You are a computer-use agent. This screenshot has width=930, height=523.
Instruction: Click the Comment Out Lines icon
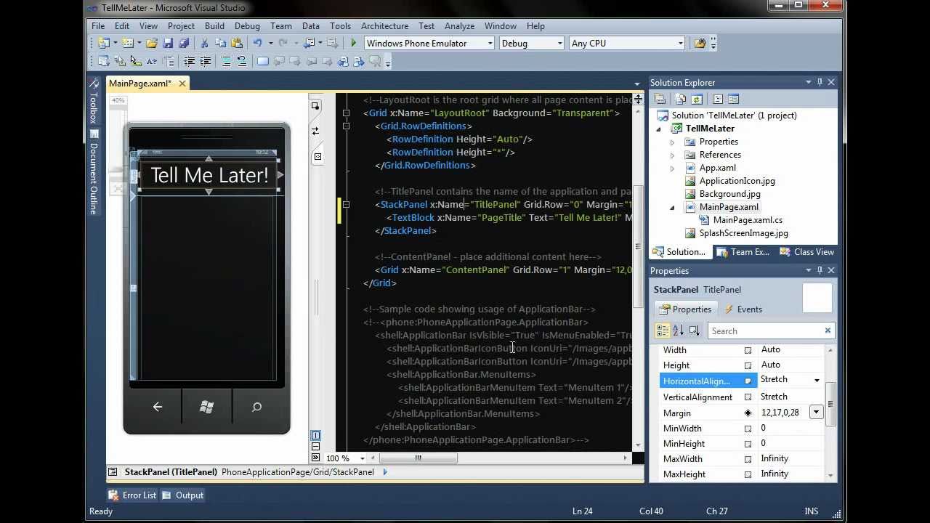click(226, 62)
